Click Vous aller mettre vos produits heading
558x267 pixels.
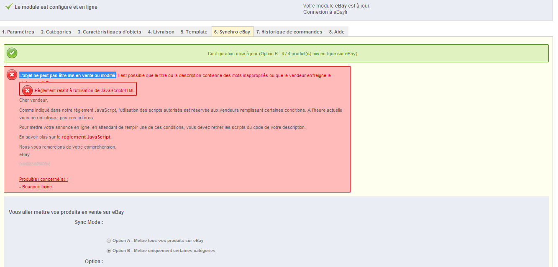pyautogui.click(x=66, y=212)
